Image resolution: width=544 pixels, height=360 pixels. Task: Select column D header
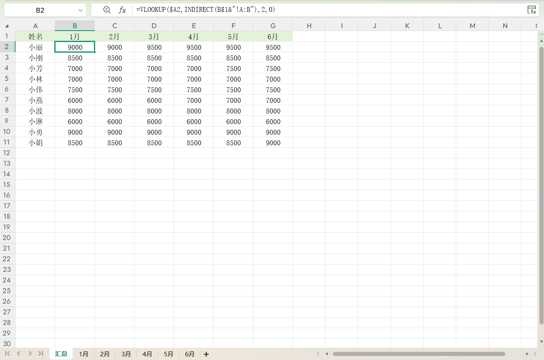point(154,26)
